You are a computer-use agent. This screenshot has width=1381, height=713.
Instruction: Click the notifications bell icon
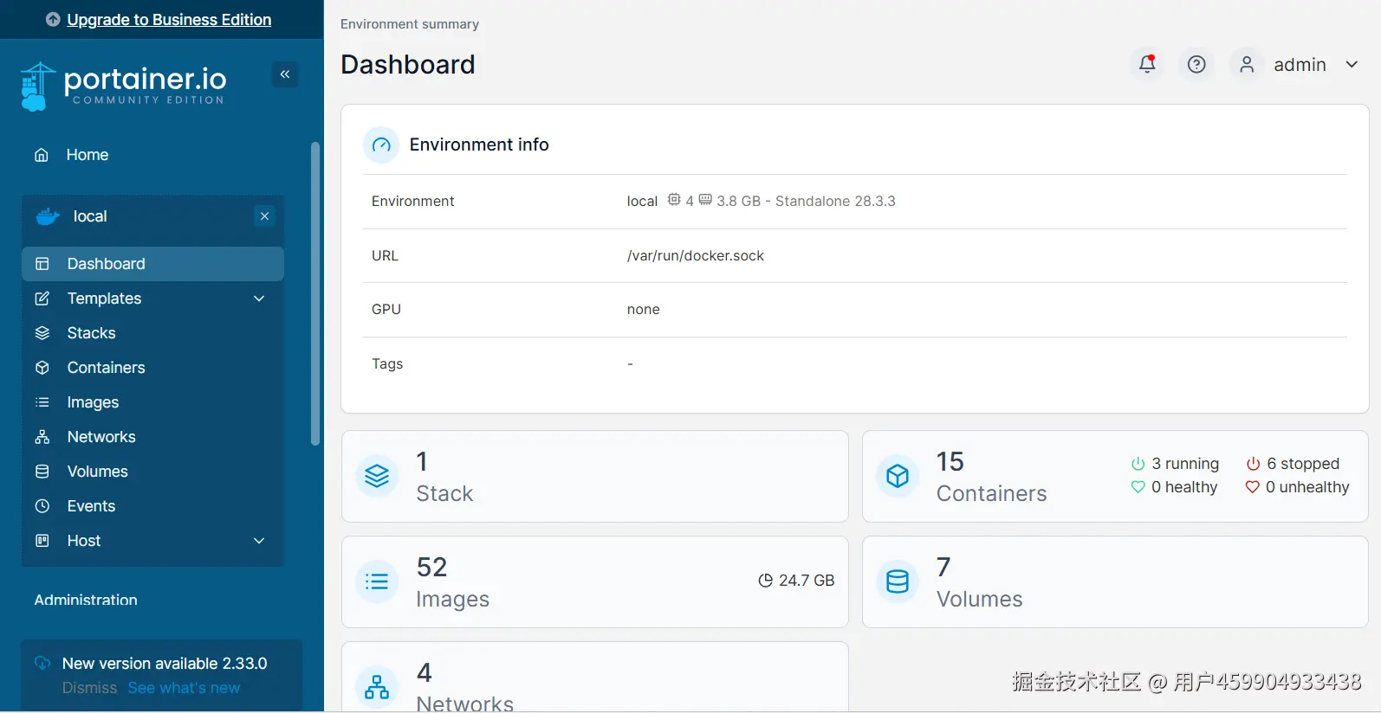tap(1147, 64)
